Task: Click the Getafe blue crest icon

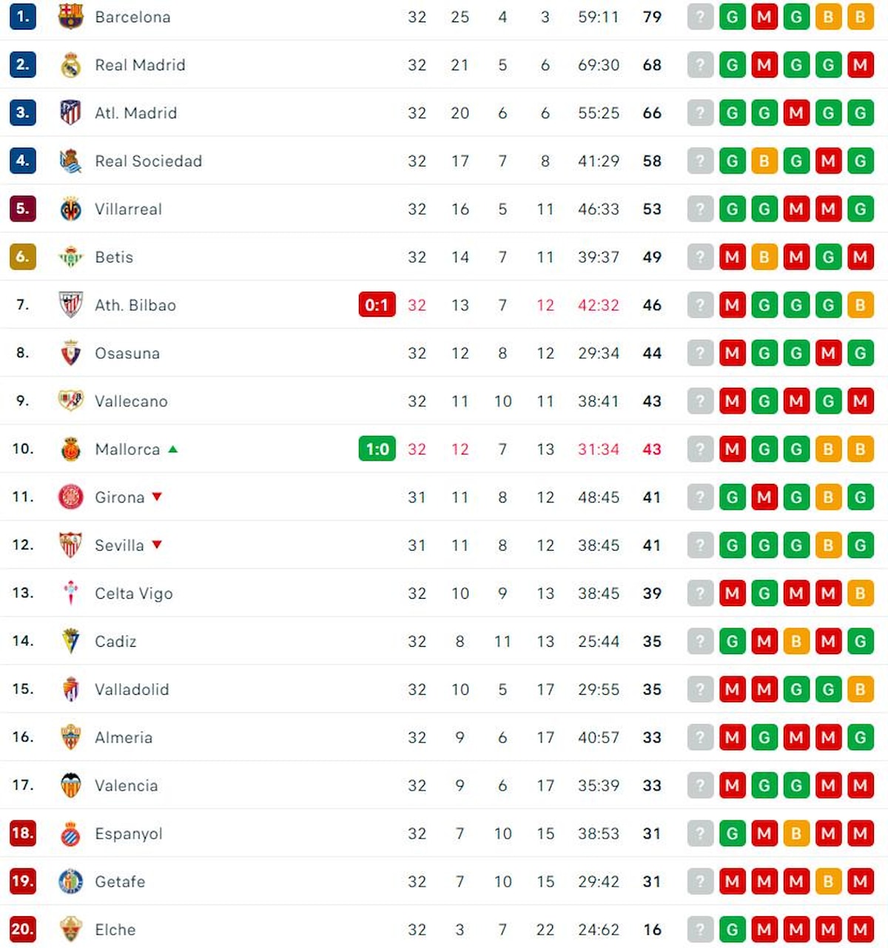Action: tap(70, 881)
